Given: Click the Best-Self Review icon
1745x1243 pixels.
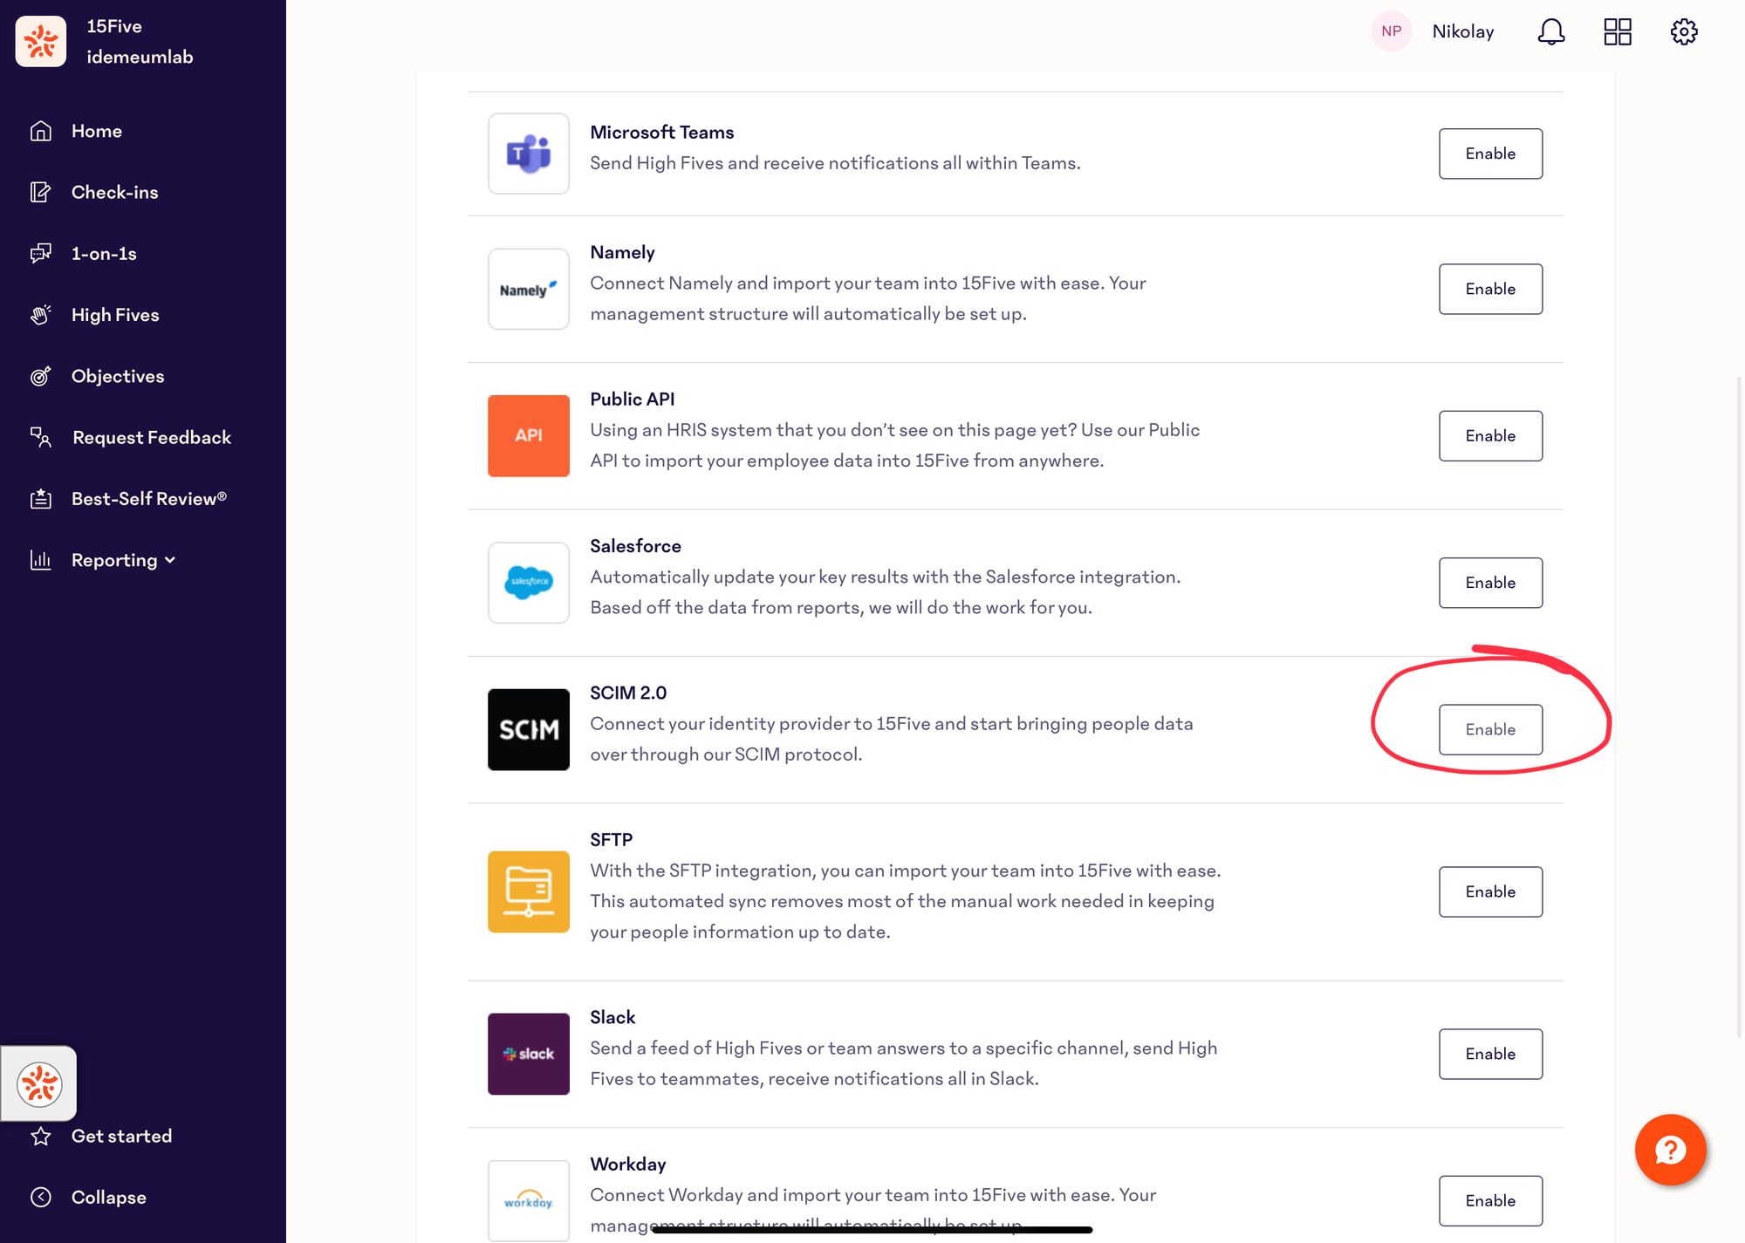Looking at the screenshot, I should [41, 499].
